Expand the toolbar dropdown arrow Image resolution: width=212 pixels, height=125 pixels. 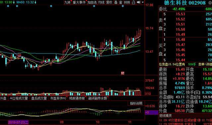tap(143, 2)
